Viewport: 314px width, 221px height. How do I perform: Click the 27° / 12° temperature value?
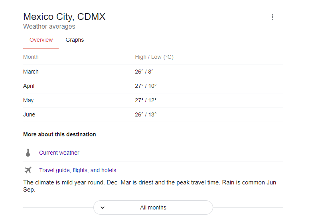(146, 100)
